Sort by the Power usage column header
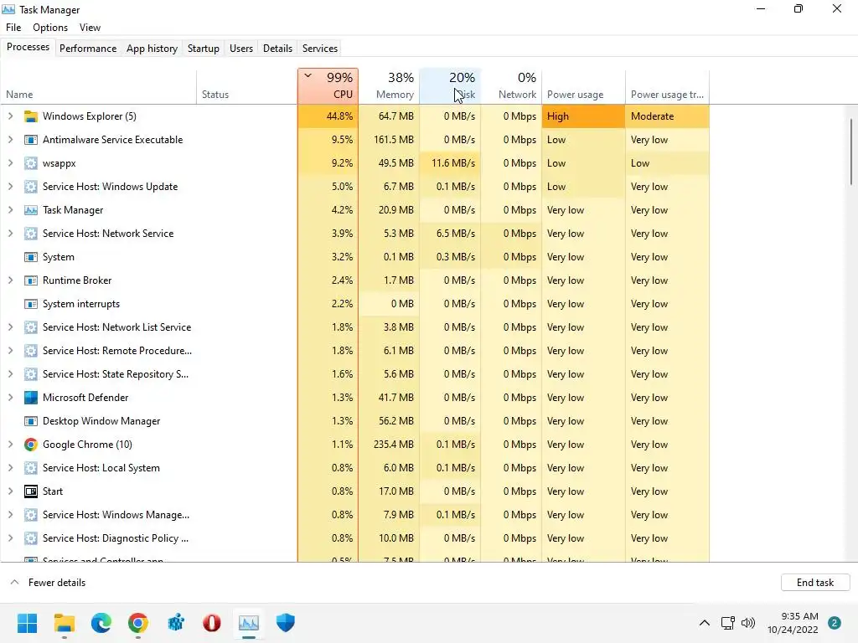The height and width of the screenshot is (643, 858). (x=583, y=86)
